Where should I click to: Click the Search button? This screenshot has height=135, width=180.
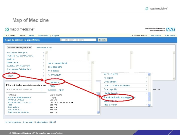(x=102, y=40)
